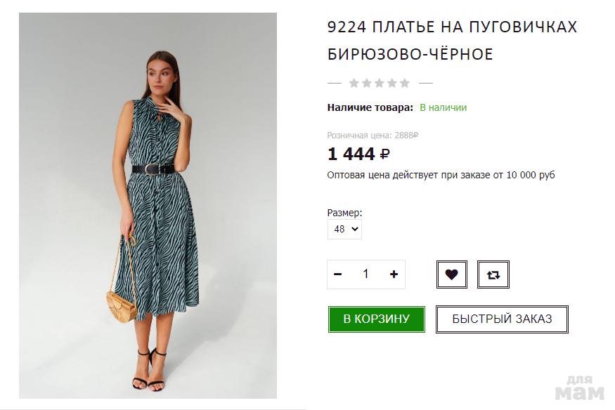This screenshot has height=410, width=615.
Task: Choose the third rating star
Action: (x=379, y=83)
